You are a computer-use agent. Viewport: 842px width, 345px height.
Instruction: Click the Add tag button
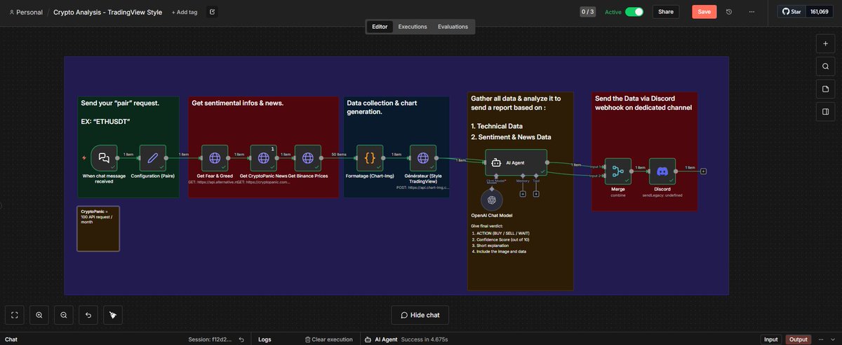click(184, 12)
